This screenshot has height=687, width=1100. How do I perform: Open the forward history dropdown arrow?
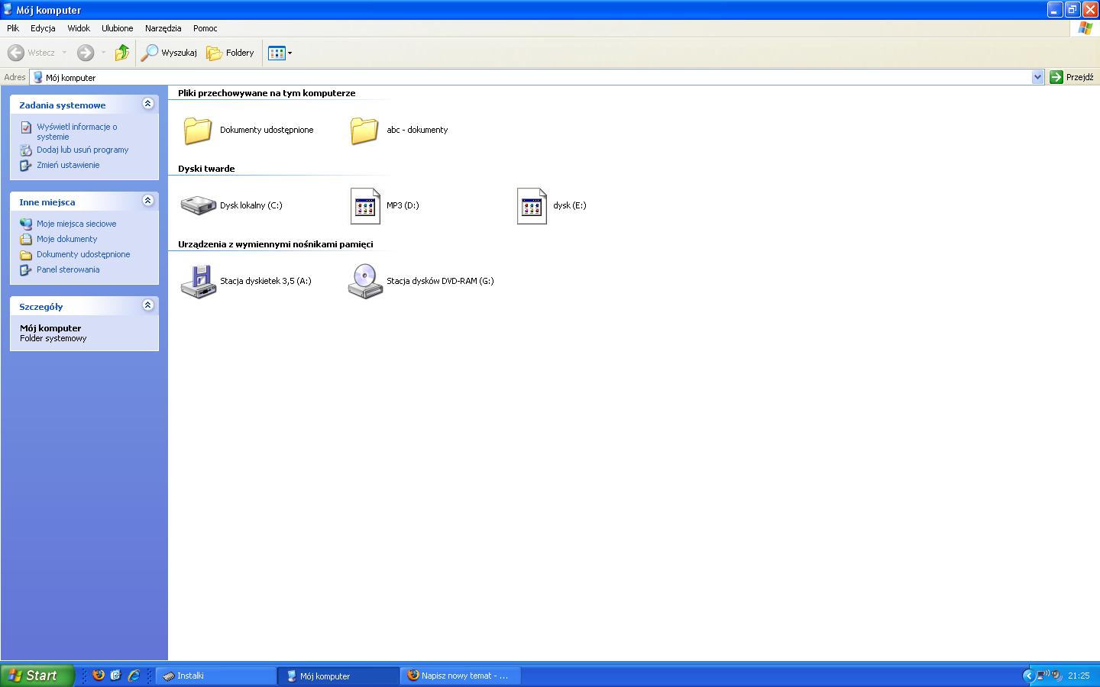tap(103, 53)
